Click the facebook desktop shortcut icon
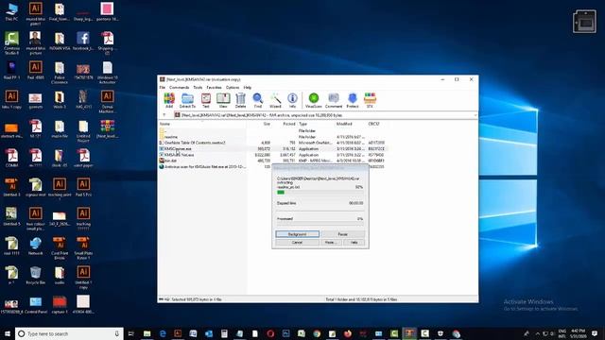The width and height of the screenshot is (605, 340). tap(83, 42)
